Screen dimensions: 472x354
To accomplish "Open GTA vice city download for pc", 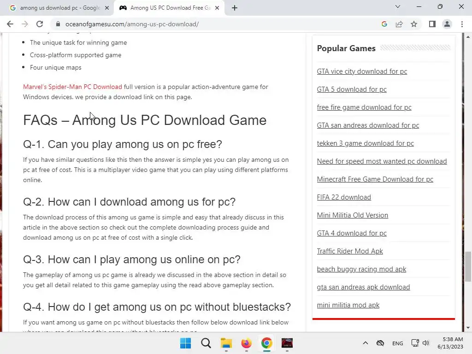I will click(x=362, y=71).
